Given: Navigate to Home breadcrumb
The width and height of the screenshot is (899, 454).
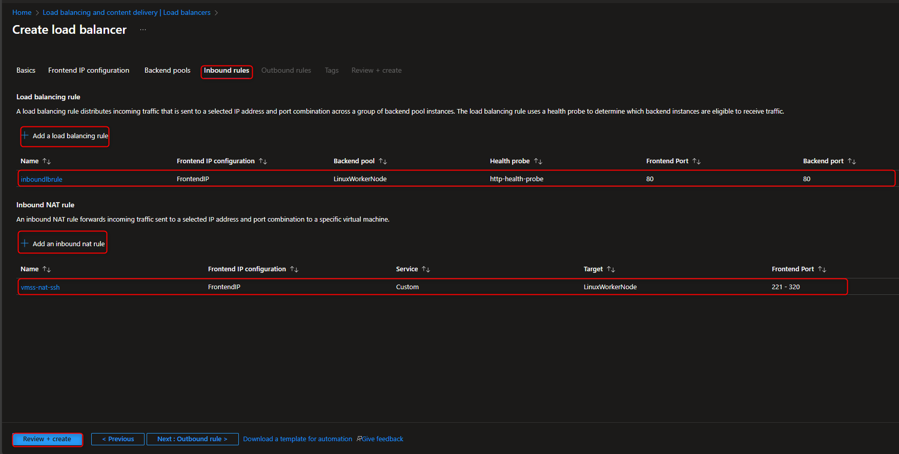Looking at the screenshot, I should tap(22, 12).
